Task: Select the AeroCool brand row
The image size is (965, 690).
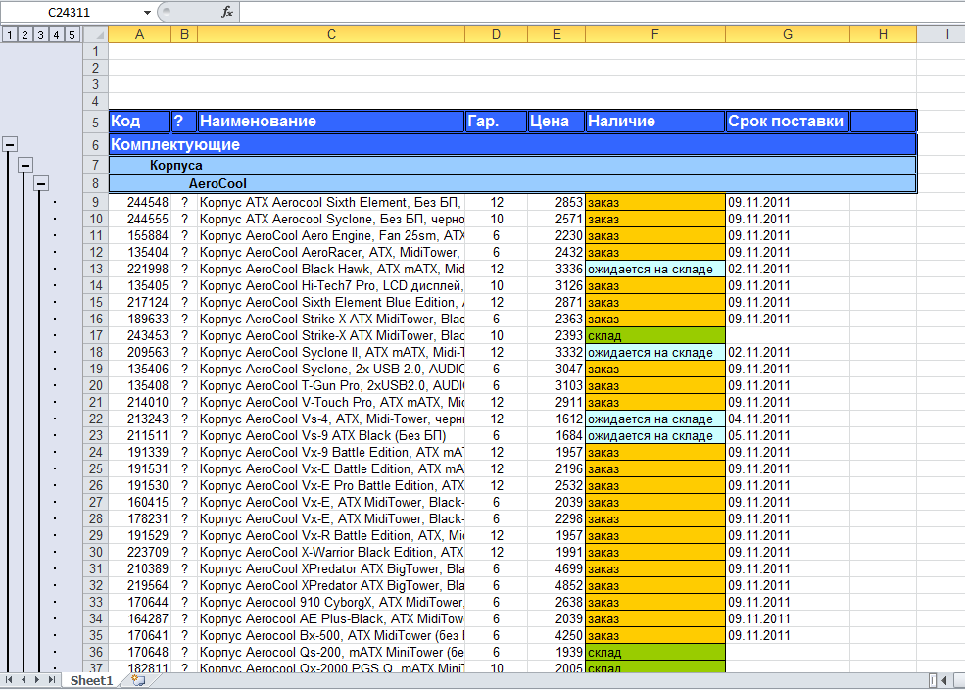Action: point(512,183)
